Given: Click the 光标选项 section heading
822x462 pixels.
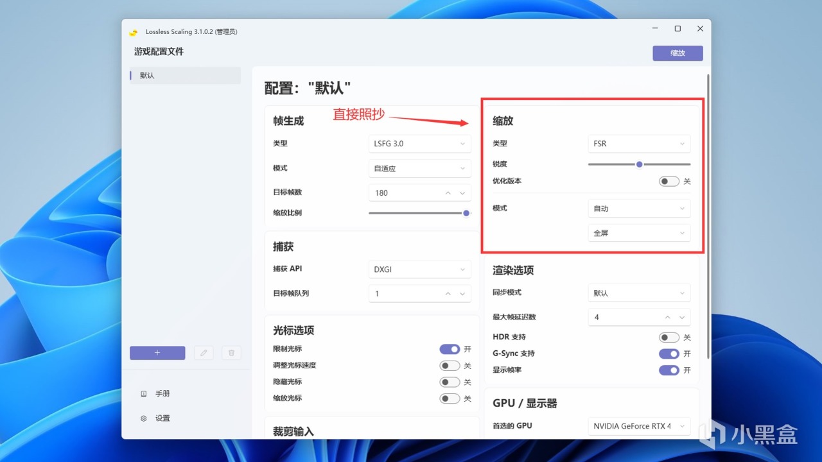Looking at the screenshot, I should coord(293,330).
